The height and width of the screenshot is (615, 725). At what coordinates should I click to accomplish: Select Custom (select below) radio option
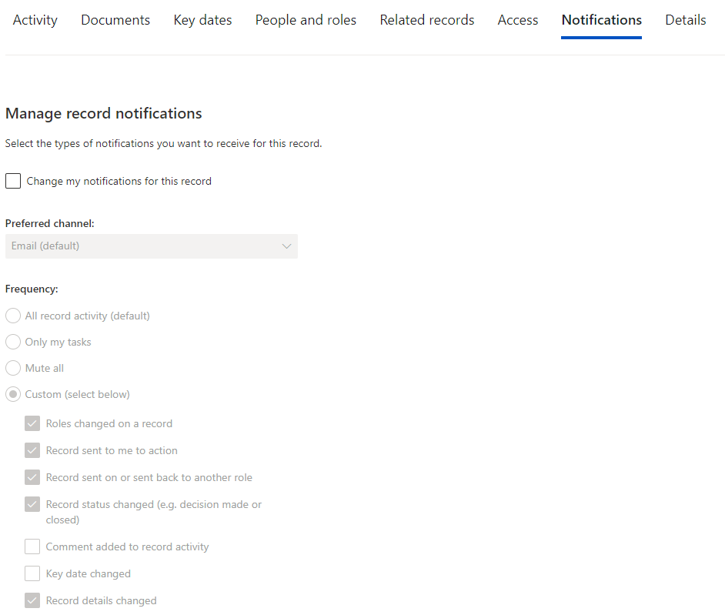coord(13,395)
